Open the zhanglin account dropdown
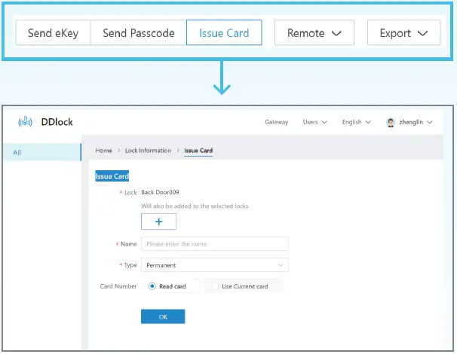Viewport: 457px width, 354px height. [x=416, y=122]
